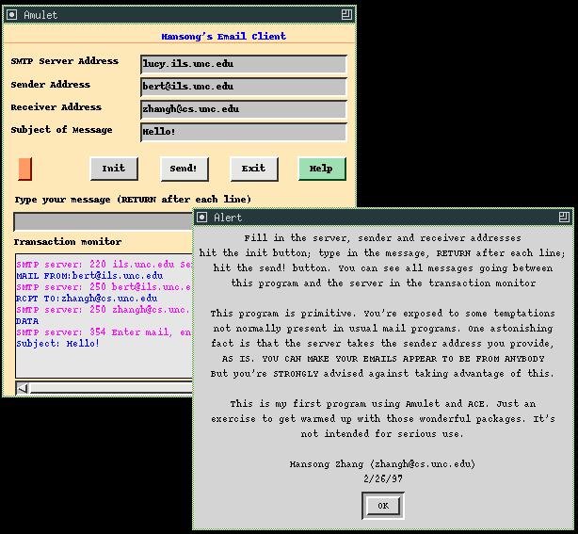
Task: Open the Alert window menu icon
Action: click(202, 218)
